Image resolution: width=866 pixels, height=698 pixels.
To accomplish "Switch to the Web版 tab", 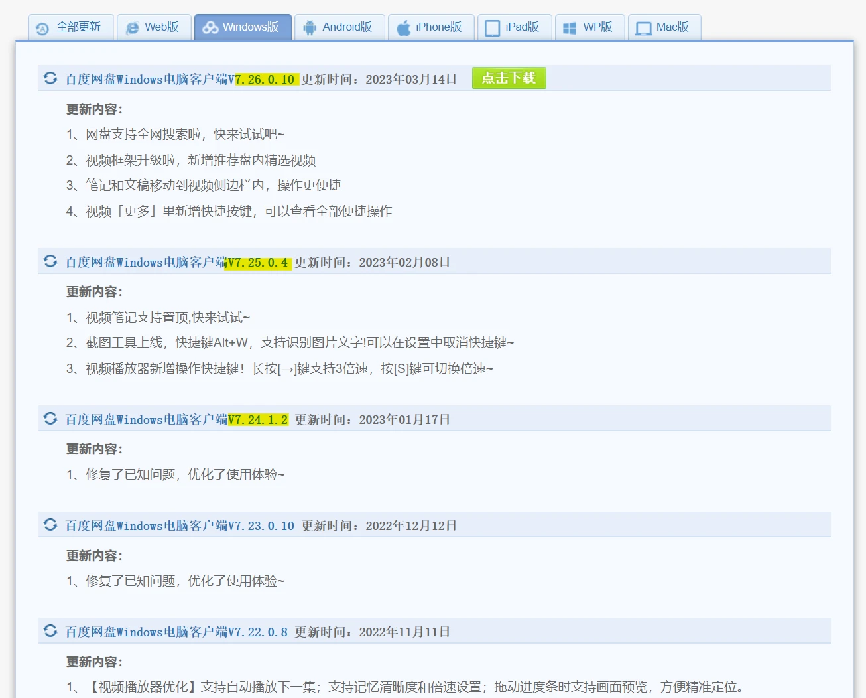I will [x=154, y=27].
